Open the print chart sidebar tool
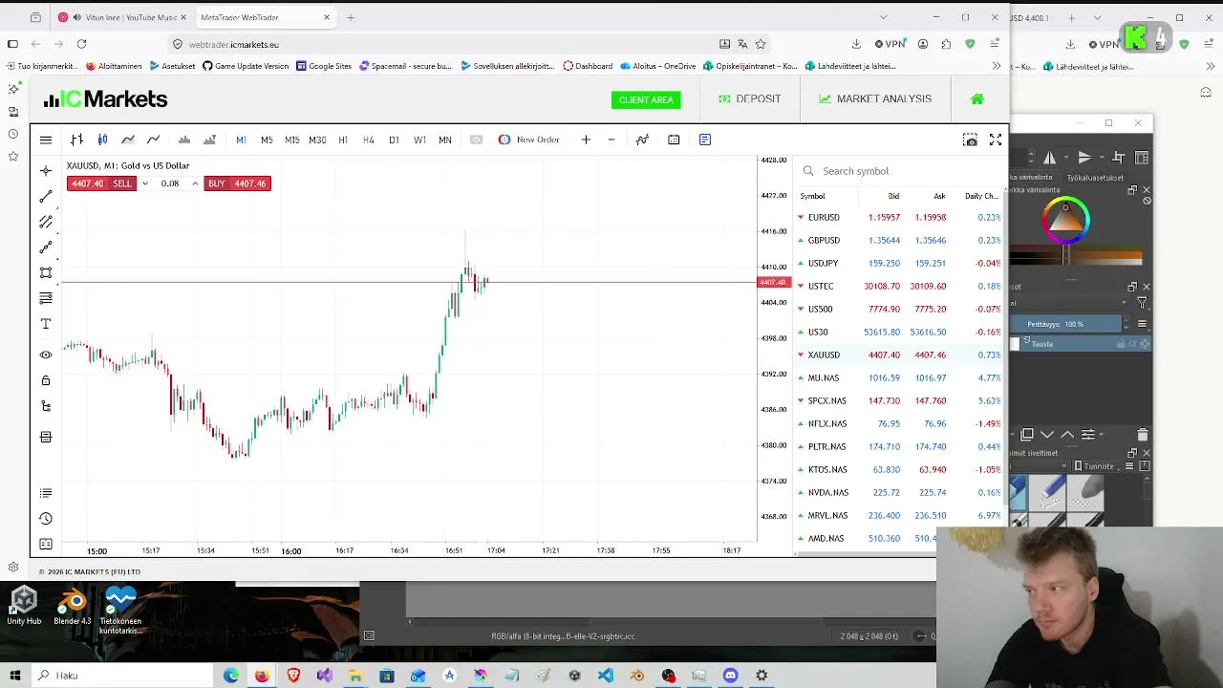The width and height of the screenshot is (1223, 688). click(x=46, y=437)
